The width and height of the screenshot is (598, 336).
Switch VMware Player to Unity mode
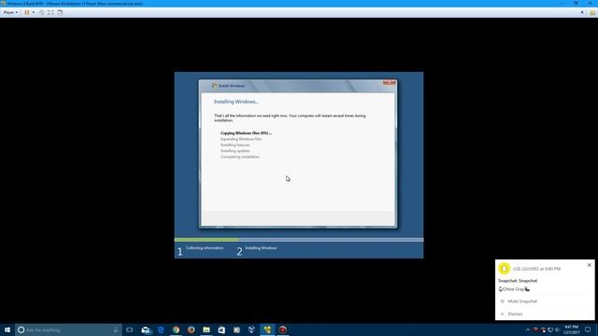pyautogui.click(x=60, y=12)
